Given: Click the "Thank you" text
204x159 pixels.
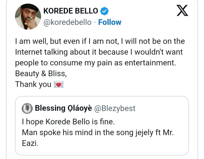Looking at the screenshot, I should point(33,84).
